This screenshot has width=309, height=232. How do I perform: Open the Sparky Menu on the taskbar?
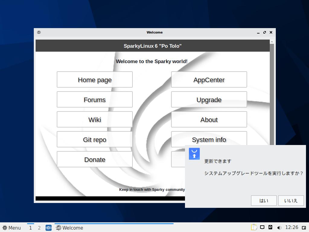click(11, 228)
